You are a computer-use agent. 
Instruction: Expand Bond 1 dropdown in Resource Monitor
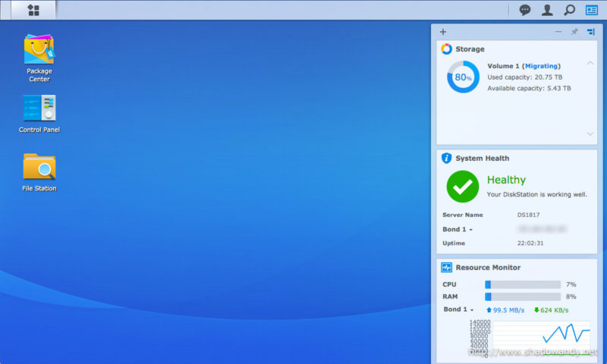point(458,310)
